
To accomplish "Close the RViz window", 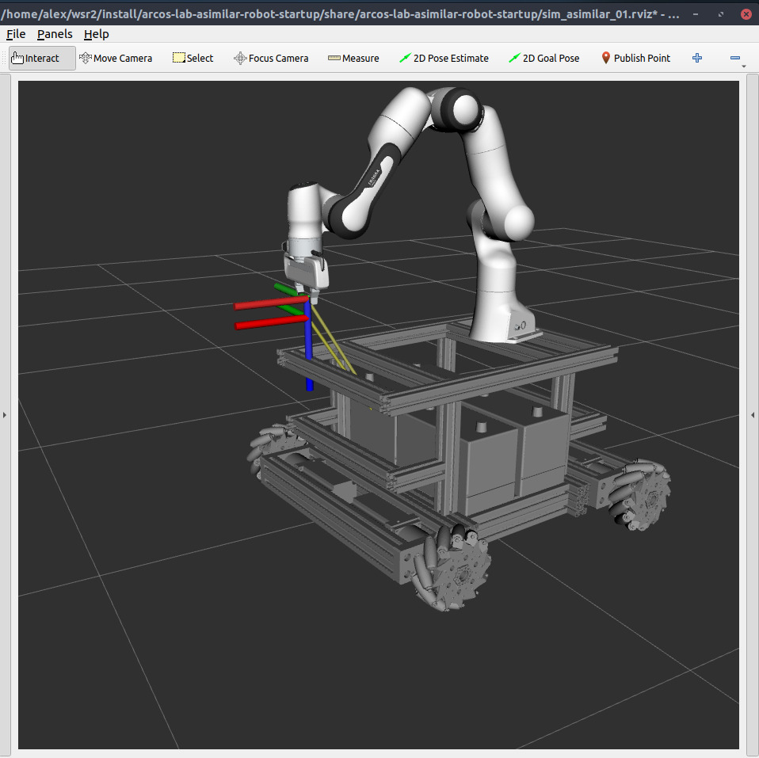I will pos(746,14).
